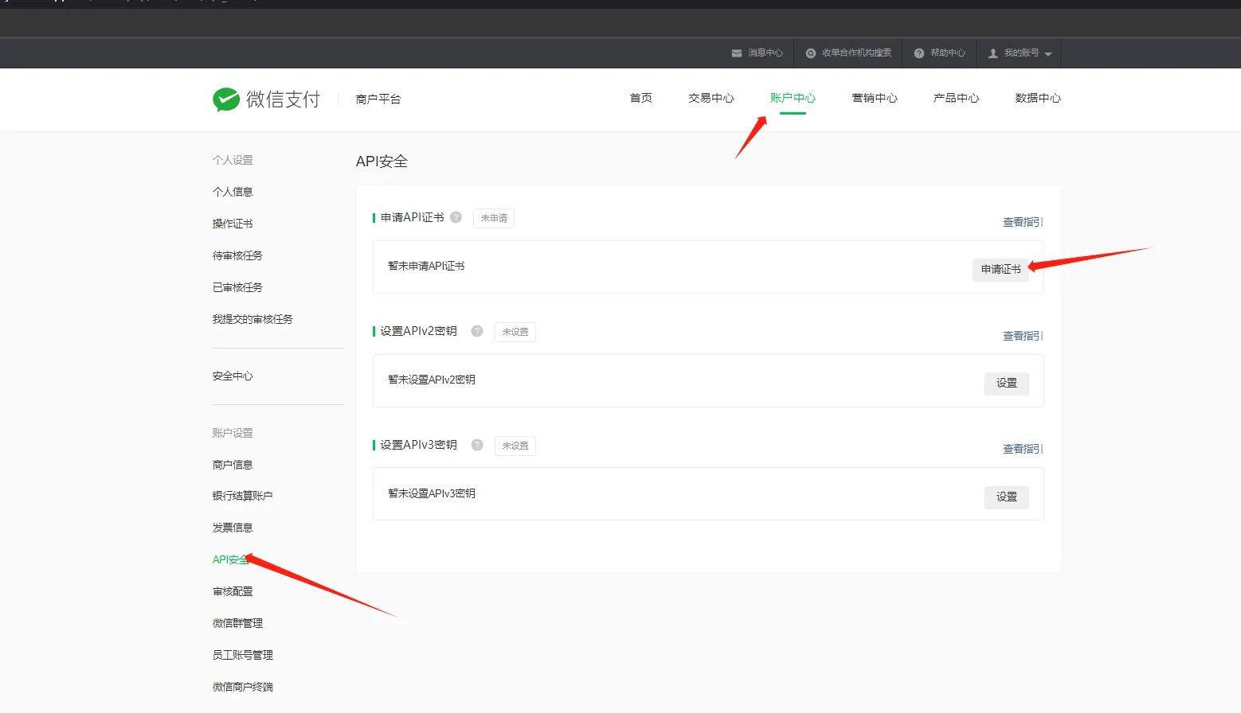Click the 申请证书 button
Image resolution: width=1241 pixels, height=713 pixels.
click(1000, 269)
